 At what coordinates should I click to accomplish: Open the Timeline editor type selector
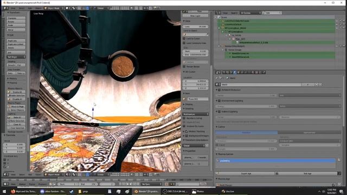pos(5,184)
